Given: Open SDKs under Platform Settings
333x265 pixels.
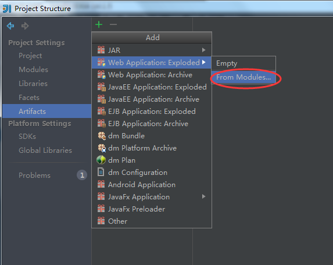Looking at the screenshot, I should 27,137.
